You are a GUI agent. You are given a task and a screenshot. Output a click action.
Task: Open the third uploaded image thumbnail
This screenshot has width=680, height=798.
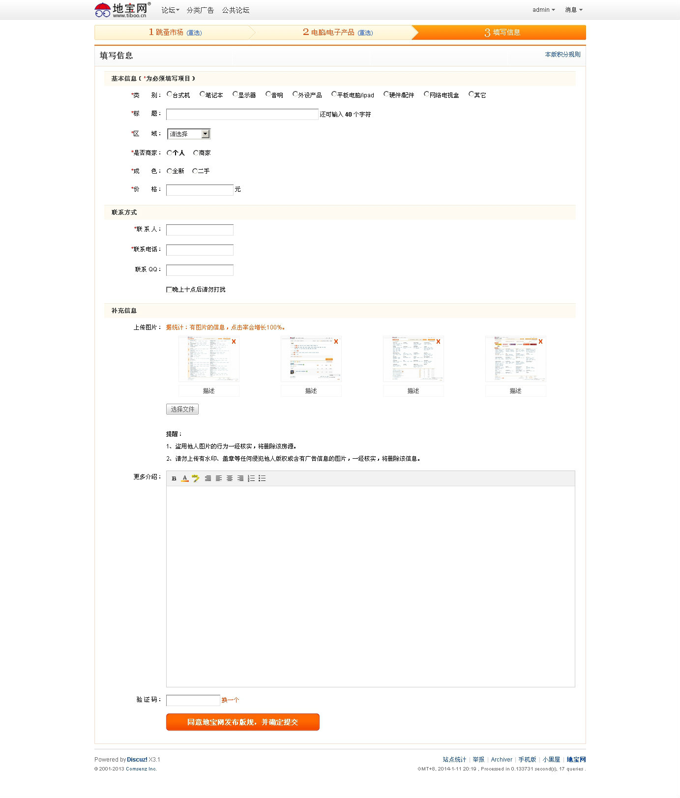(x=413, y=359)
